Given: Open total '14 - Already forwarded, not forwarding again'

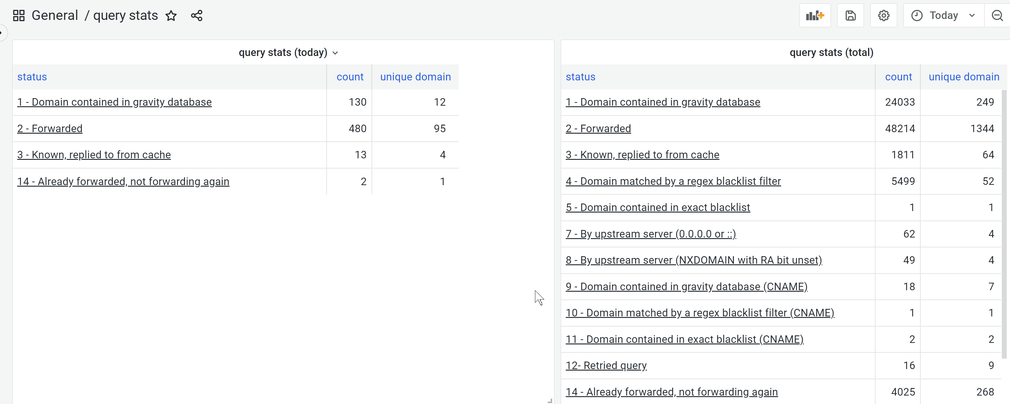Looking at the screenshot, I should [x=672, y=392].
